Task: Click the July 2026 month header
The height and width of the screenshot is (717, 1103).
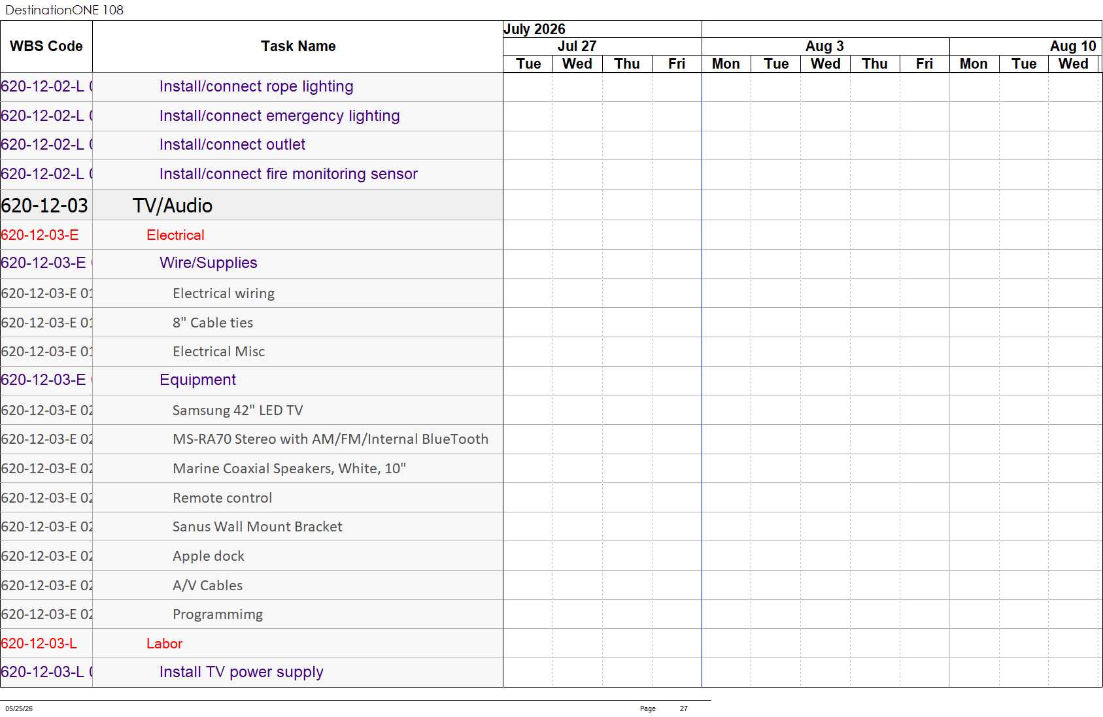Action: pyautogui.click(x=534, y=29)
